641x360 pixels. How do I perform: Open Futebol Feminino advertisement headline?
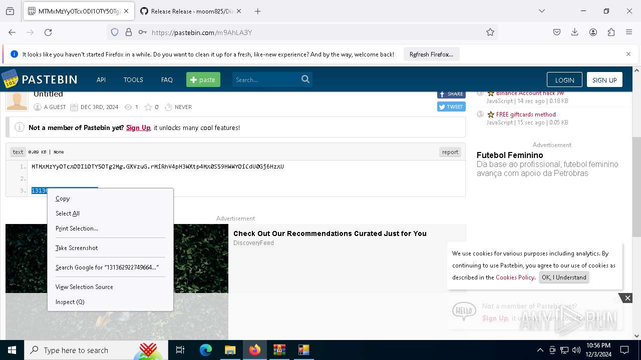(510, 155)
